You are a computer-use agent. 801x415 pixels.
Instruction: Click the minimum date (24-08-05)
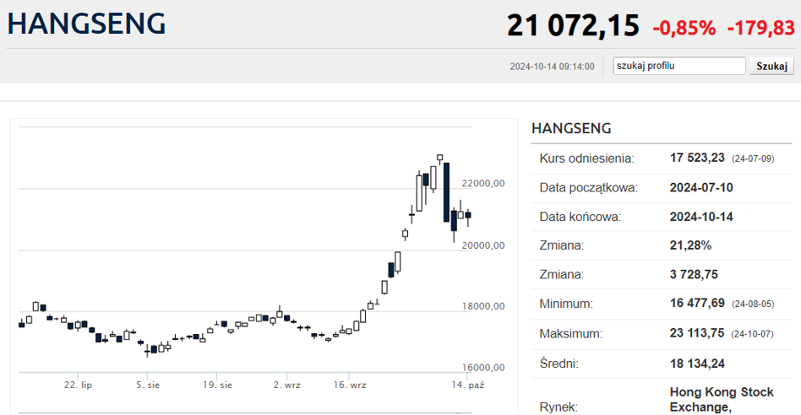[753, 305]
